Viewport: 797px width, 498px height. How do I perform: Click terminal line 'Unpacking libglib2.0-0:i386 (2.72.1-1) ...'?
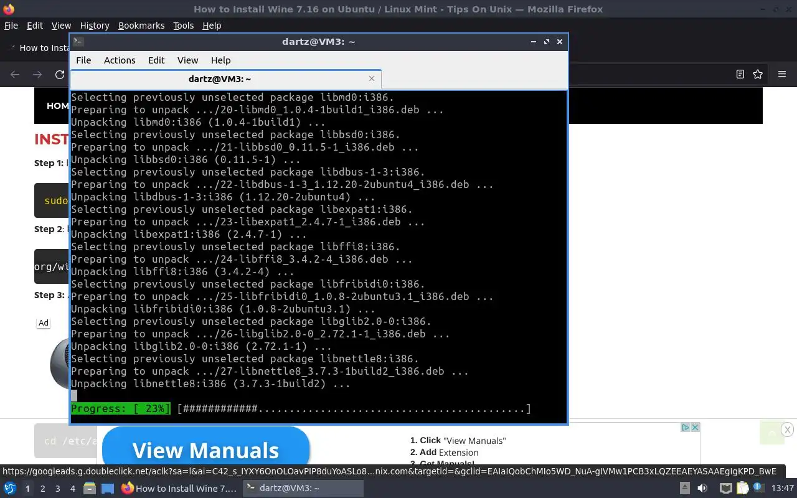coord(201,347)
